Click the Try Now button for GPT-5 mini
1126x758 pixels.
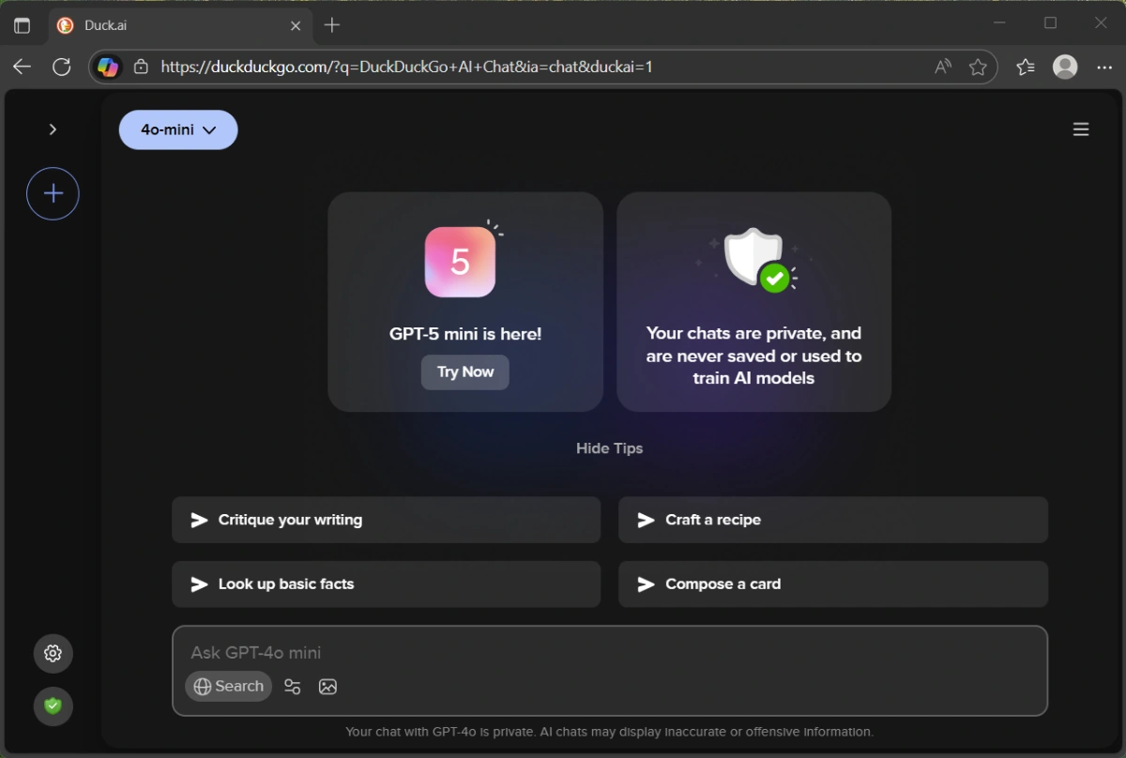tap(465, 371)
